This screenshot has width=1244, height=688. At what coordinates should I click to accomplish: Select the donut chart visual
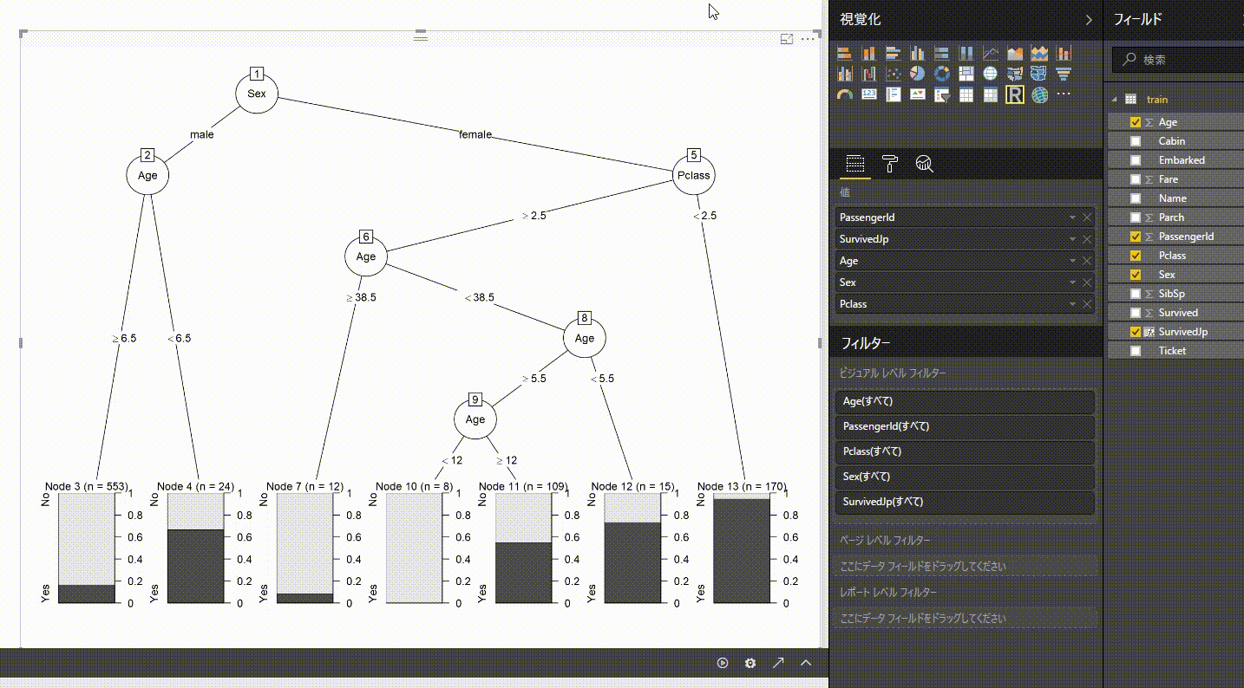[x=942, y=74]
